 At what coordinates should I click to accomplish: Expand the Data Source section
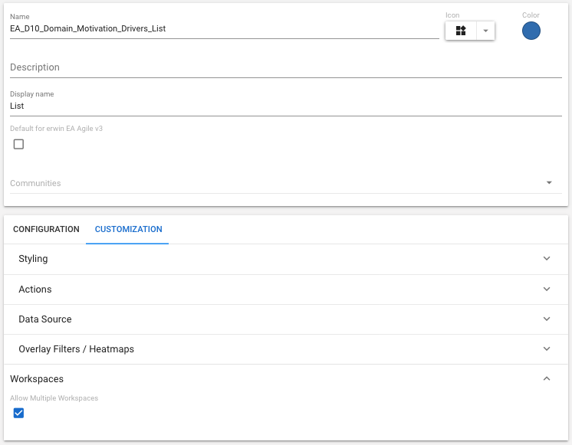tap(45, 319)
